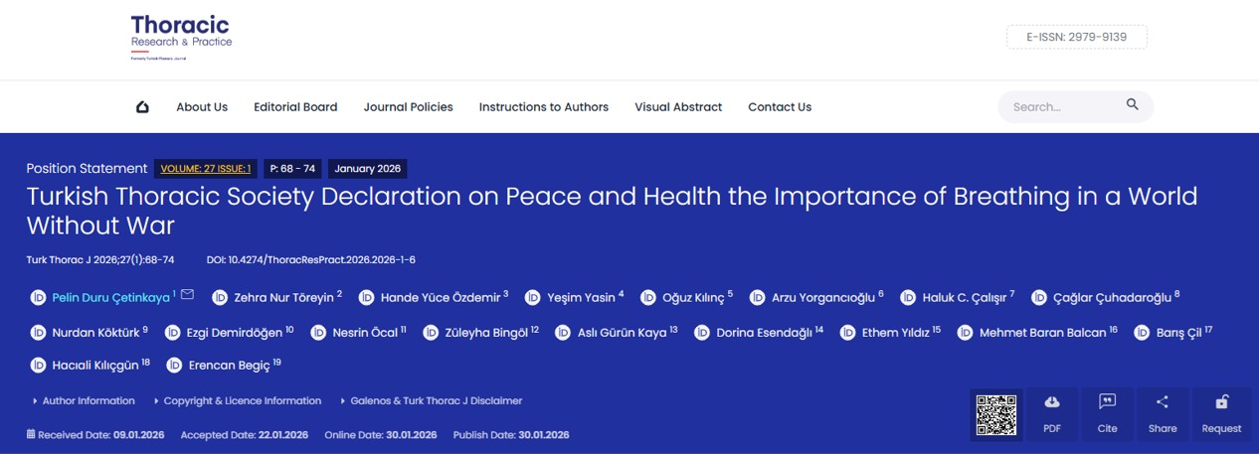Viewport: 1259px width, 454px height.
Task: Follow the Volume 27 Issue 1 link
Action: click(206, 169)
